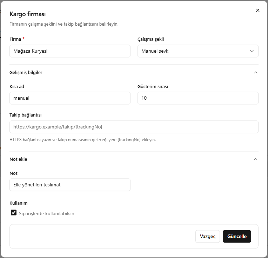The image size is (268, 258).
Task: Click the Kısa ad input field
Action: tap(70, 98)
